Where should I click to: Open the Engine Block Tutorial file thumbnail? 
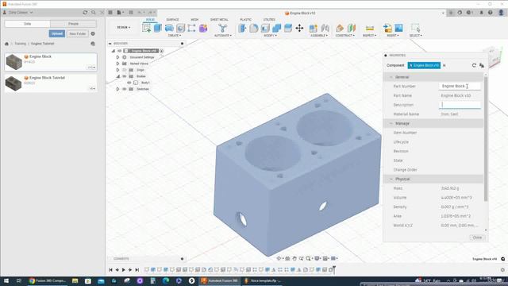click(13, 83)
